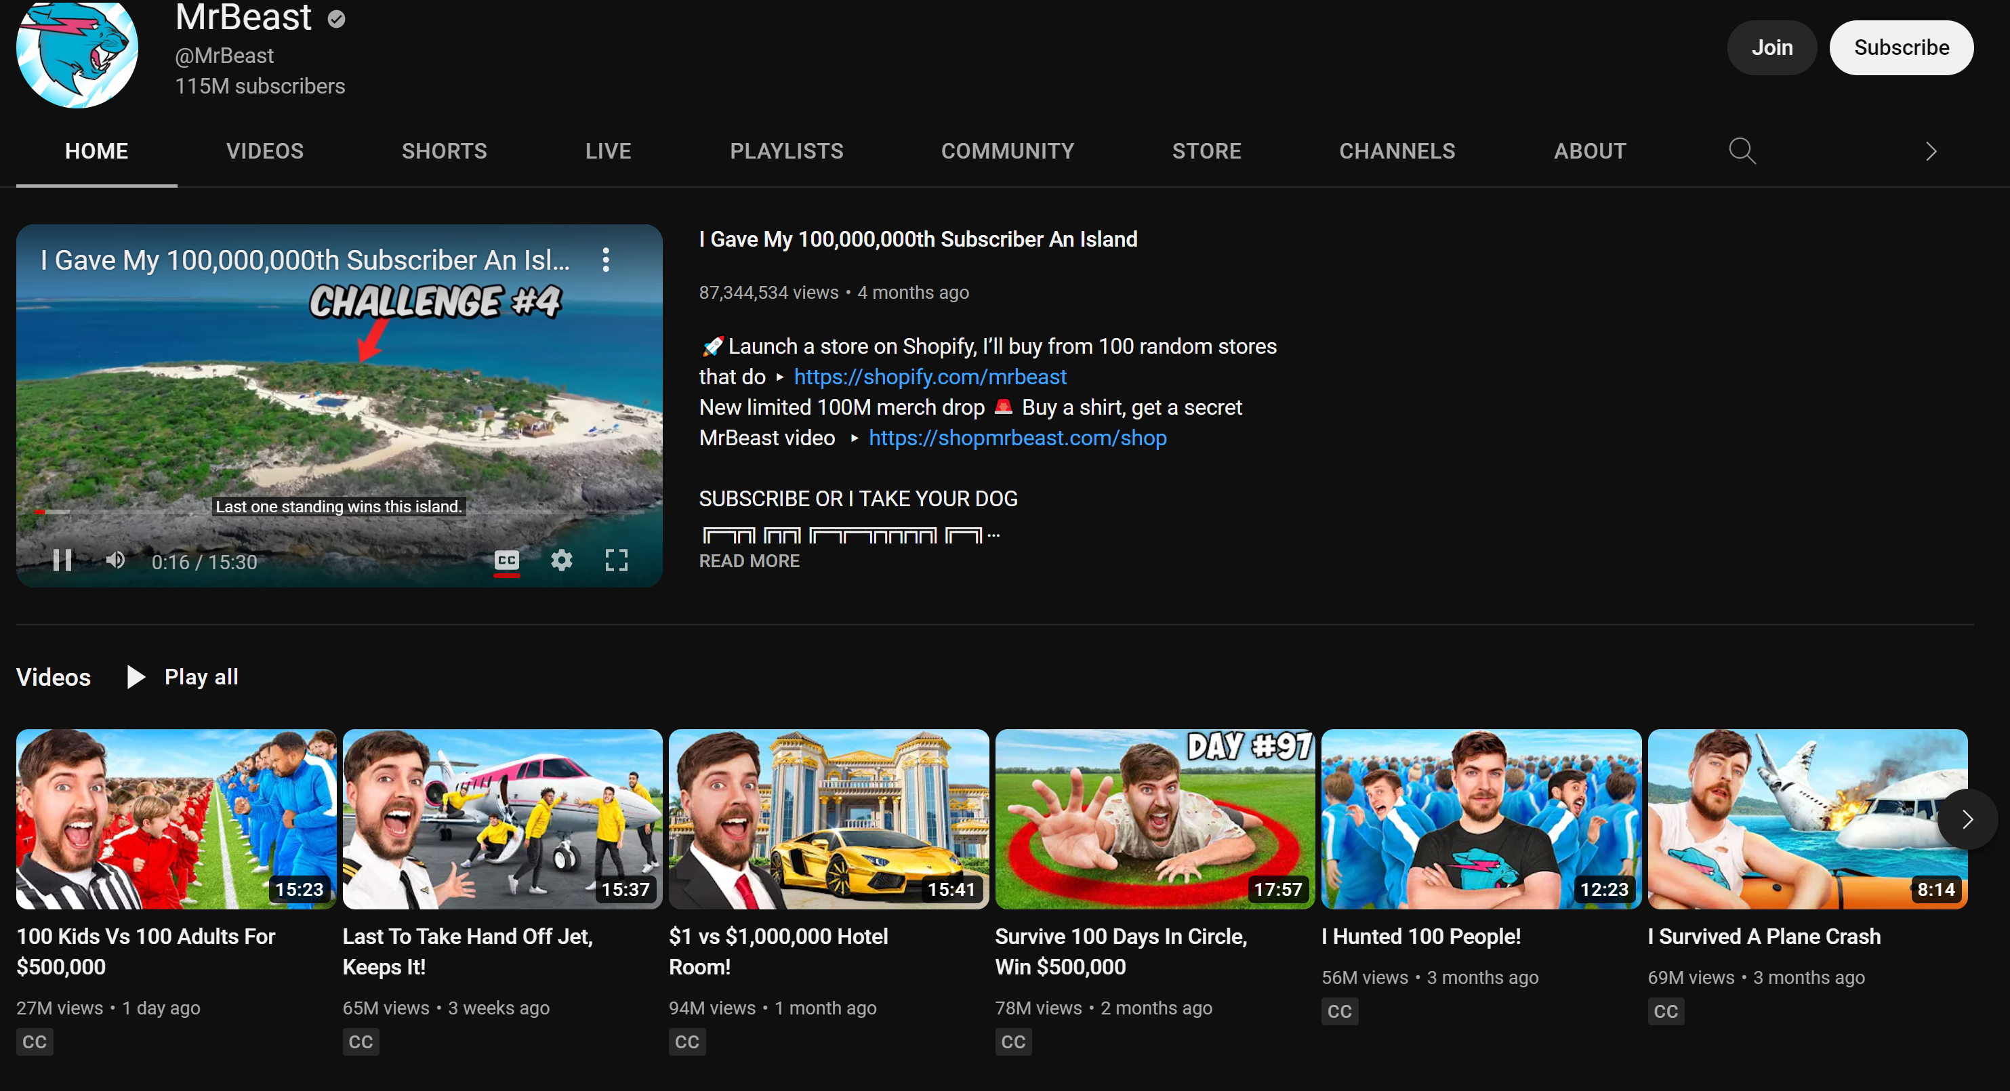This screenshot has width=2010, height=1091.
Task: Click the title 'I Hunted 100 People!'
Action: 1422,936
